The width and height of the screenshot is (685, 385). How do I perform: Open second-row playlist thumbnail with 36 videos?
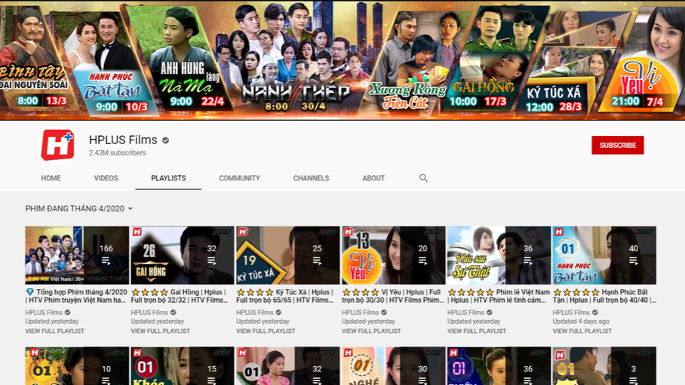(499, 366)
